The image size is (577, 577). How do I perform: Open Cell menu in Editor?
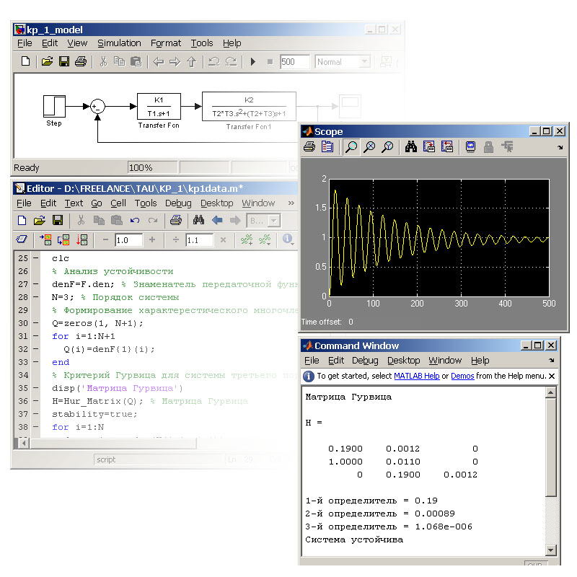(x=118, y=203)
